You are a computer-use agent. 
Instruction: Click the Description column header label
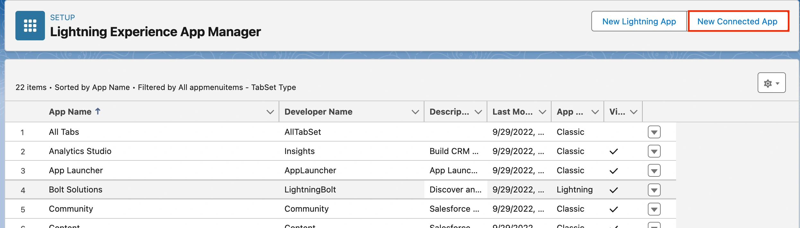(x=449, y=112)
